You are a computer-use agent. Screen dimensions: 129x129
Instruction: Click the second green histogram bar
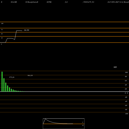[x=4, y=85]
